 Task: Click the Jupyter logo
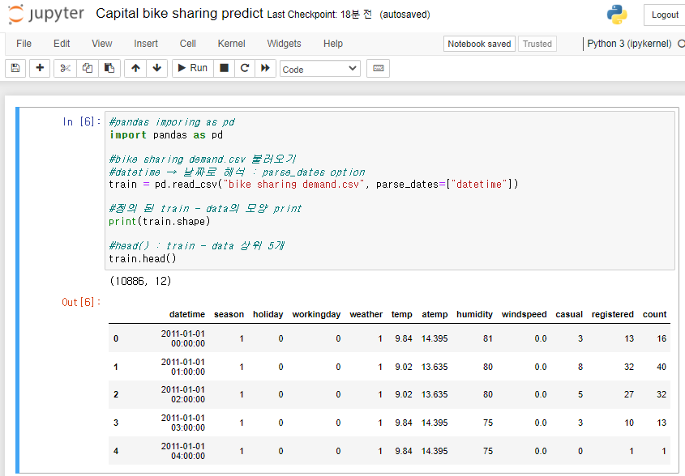[46, 14]
